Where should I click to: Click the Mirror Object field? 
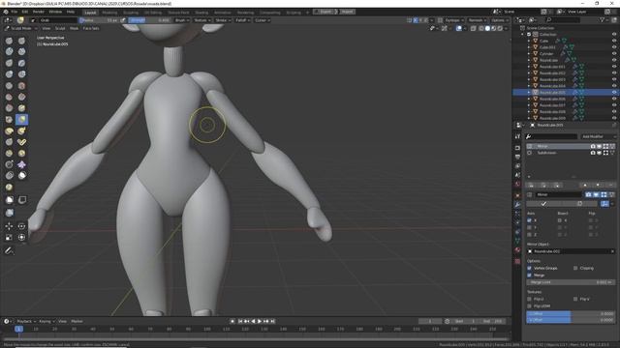click(x=571, y=251)
